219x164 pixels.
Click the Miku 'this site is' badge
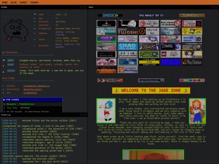coord(106,31)
